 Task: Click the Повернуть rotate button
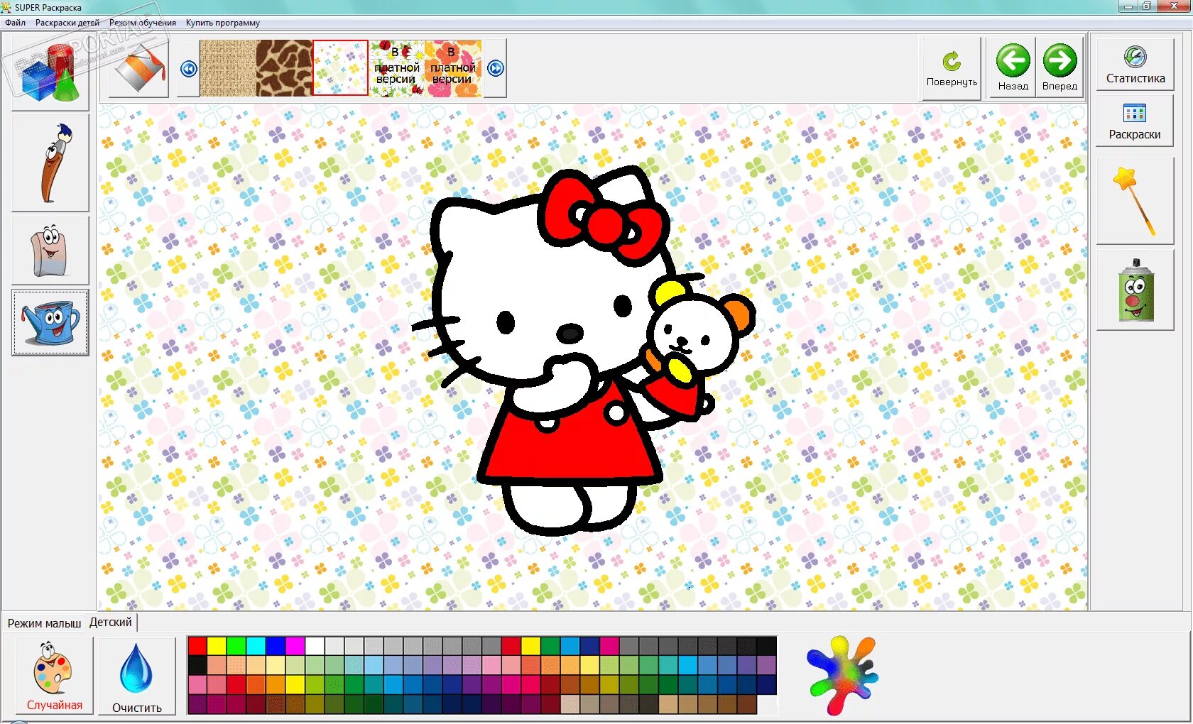pyautogui.click(x=952, y=69)
